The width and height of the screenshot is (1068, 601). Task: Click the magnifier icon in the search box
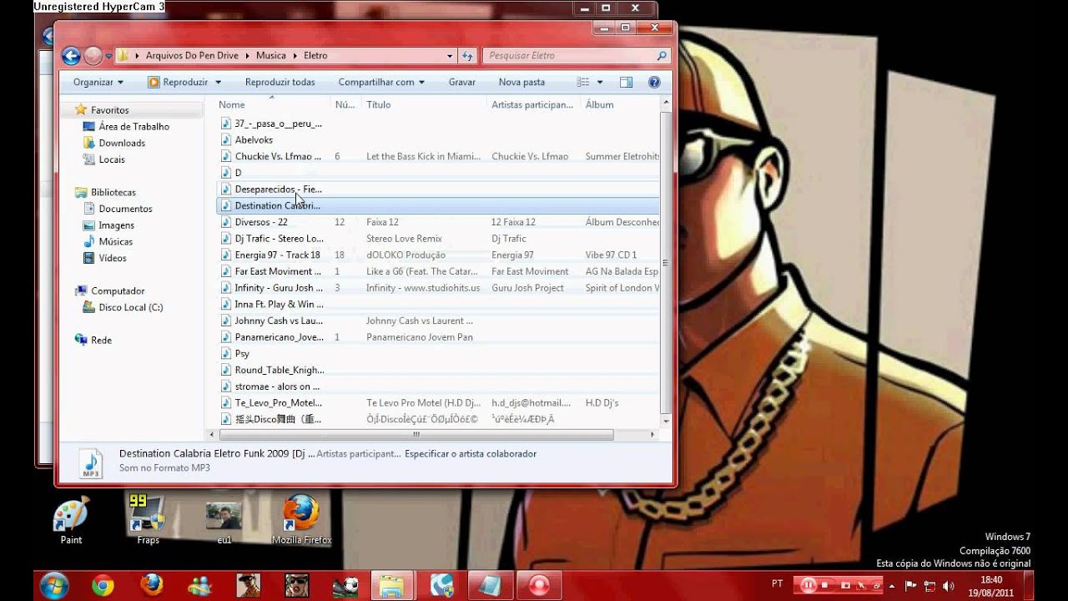pos(662,56)
